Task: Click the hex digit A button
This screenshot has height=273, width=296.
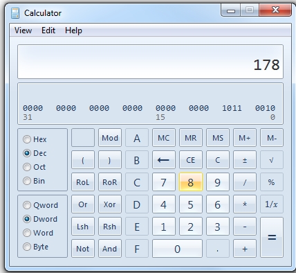Action: [137, 138]
